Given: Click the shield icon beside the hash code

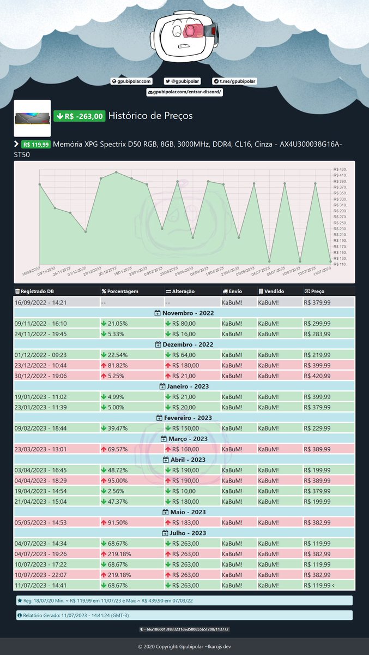Looking at the screenshot, I should [x=142, y=629].
